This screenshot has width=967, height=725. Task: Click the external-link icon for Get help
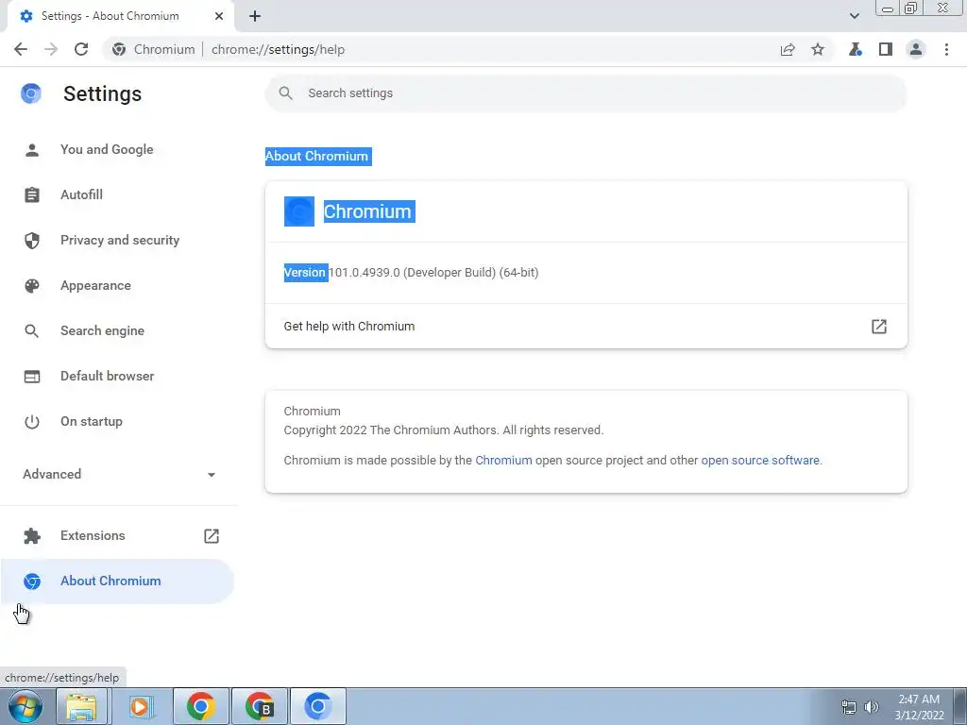(x=879, y=326)
